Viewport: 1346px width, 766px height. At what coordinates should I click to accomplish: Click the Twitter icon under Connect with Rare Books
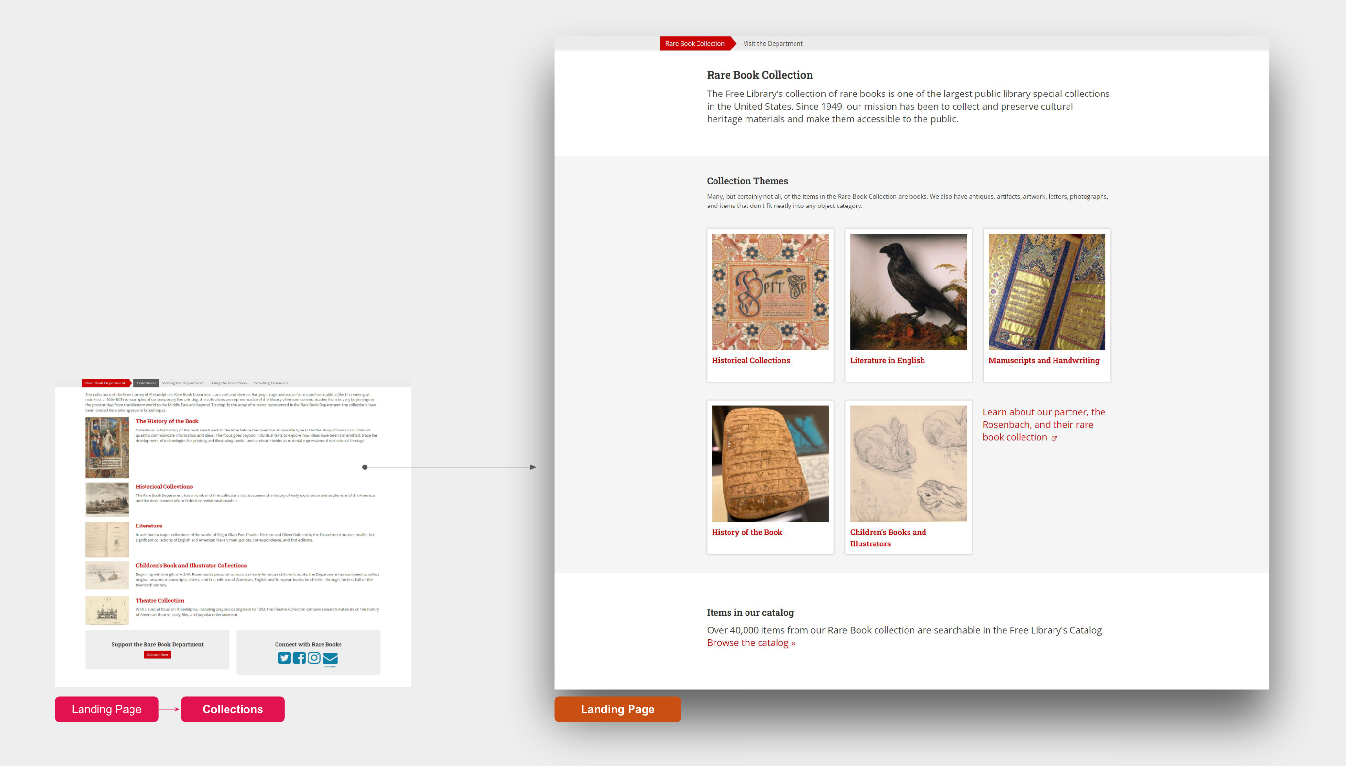284,657
